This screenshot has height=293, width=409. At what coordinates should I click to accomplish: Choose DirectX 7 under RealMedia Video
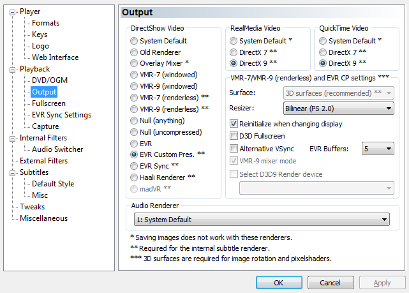pos(234,52)
